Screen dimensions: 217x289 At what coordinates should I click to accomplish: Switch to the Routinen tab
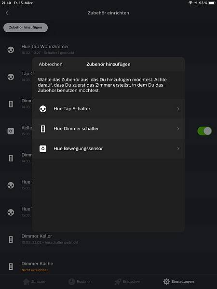80,282
